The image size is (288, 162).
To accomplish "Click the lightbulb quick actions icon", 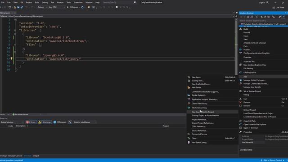I will pos(11,58).
